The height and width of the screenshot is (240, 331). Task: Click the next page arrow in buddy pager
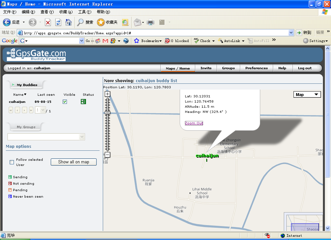click(25, 110)
